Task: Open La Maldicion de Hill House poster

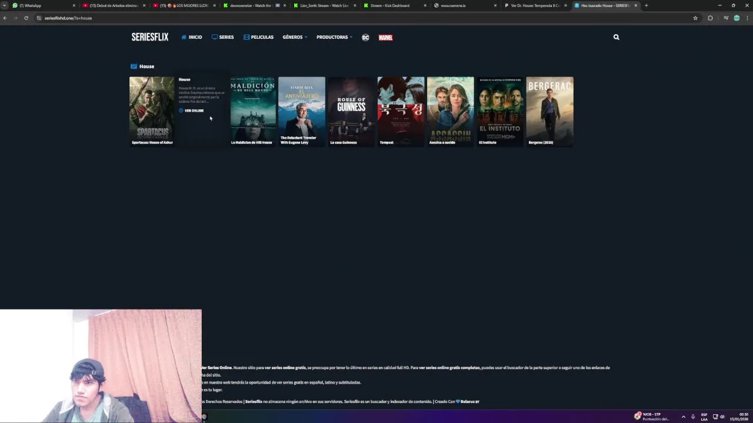Action: pos(253,111)
